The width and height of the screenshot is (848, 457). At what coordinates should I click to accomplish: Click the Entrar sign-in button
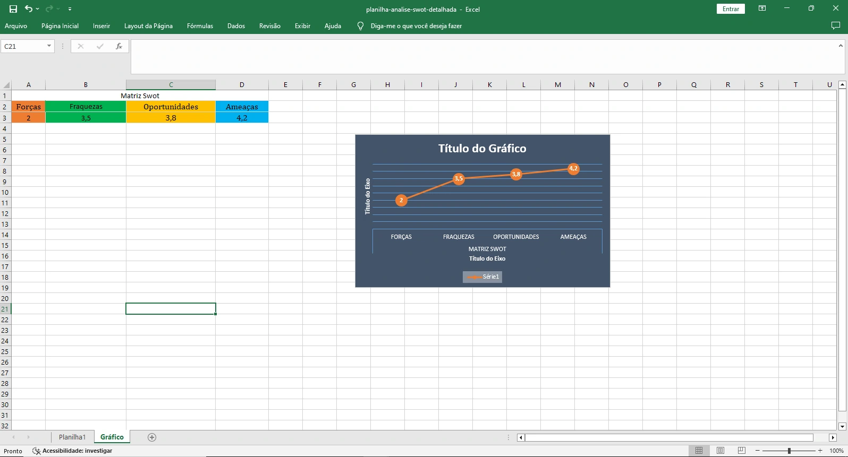(731, 9)
